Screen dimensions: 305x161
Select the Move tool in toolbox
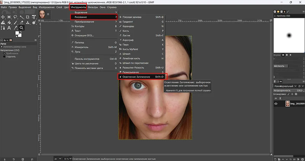pyautogui.click(x=3, y=17)
